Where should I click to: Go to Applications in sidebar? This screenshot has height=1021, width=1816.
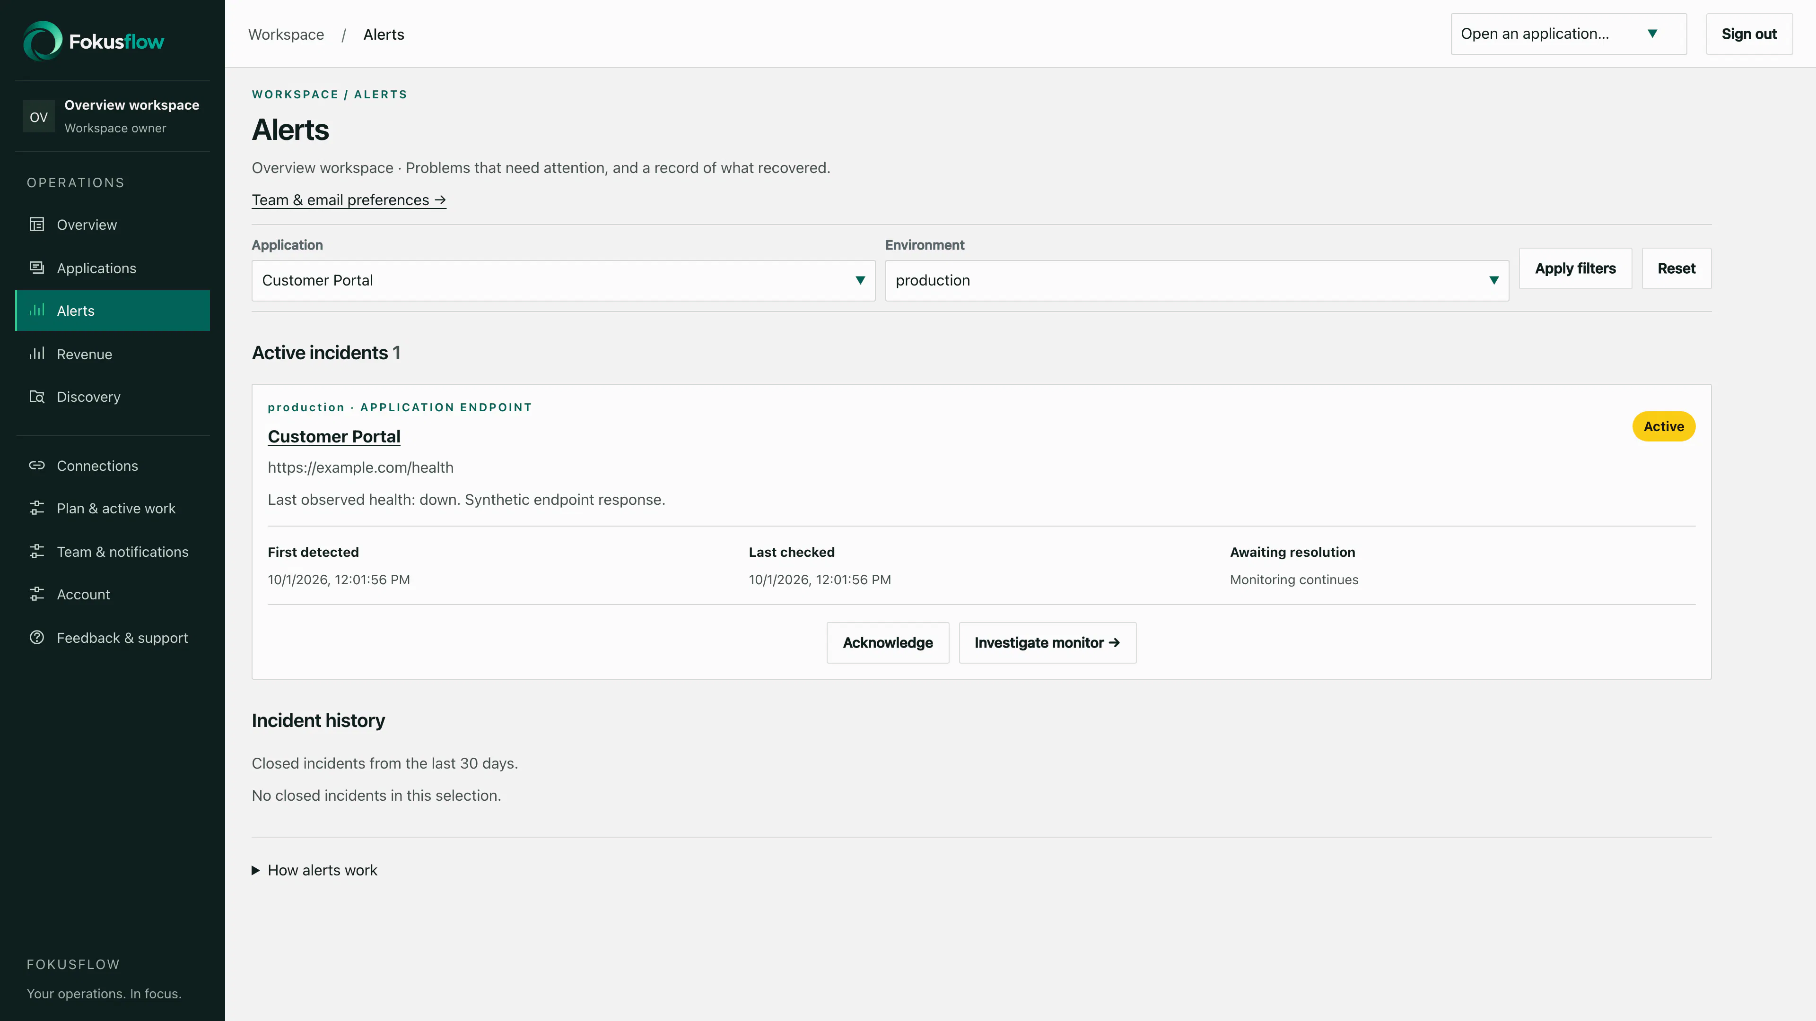coord(113,268)
